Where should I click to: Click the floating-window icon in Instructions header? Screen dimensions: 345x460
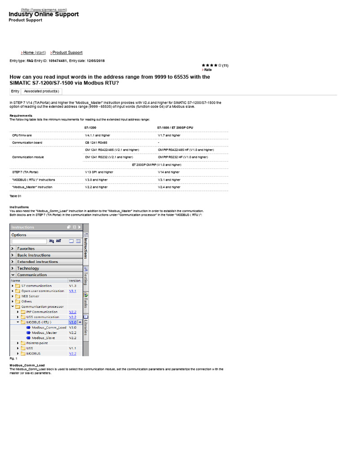(x=69, y=227)
